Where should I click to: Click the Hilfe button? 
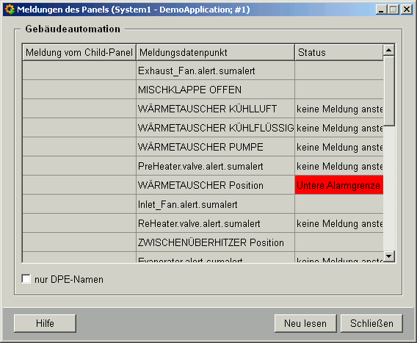click(45, 323)
